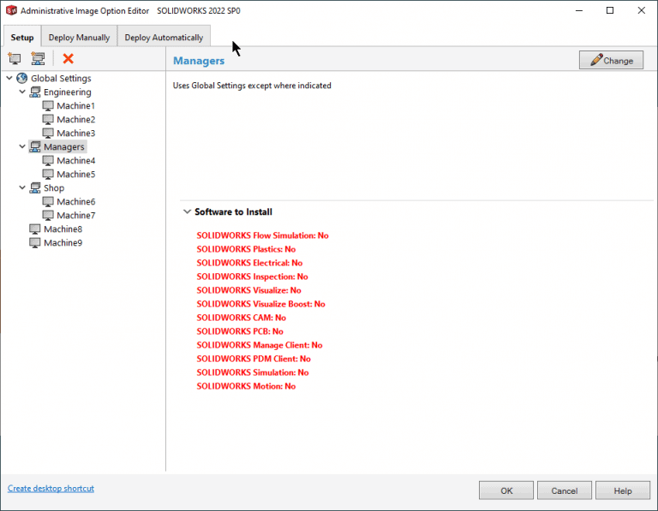The width and height of the screenshot is (658, 511).
Task: Select Machine4 label in tree
Action: [x=76, y=161]
